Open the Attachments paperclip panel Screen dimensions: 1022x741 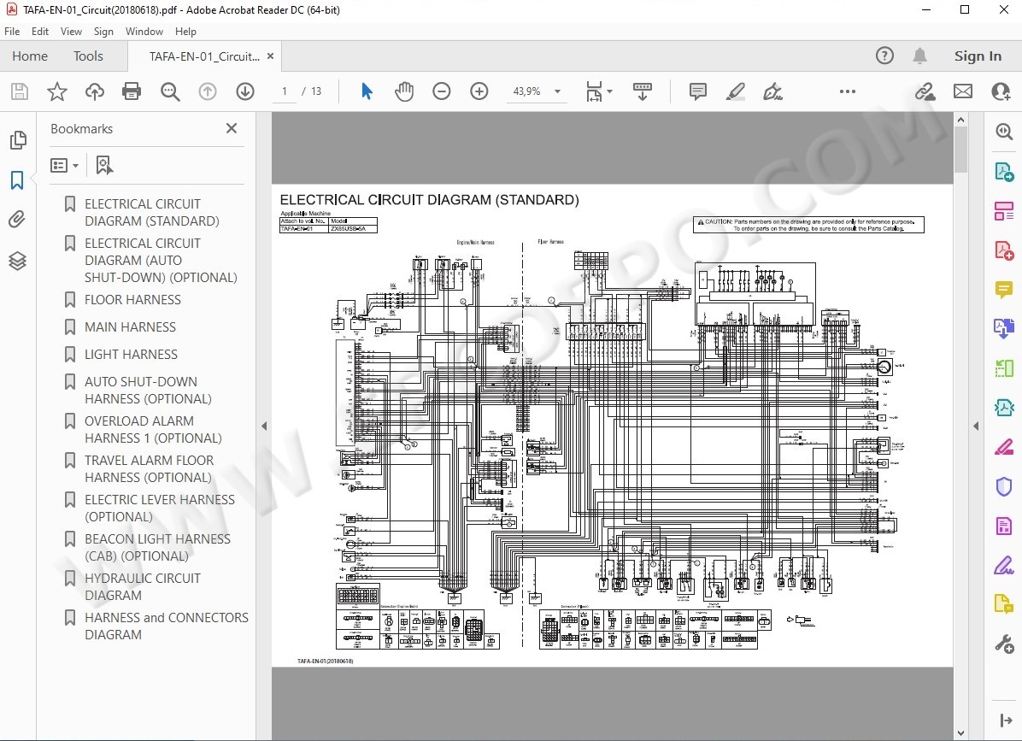coord(18,219)
